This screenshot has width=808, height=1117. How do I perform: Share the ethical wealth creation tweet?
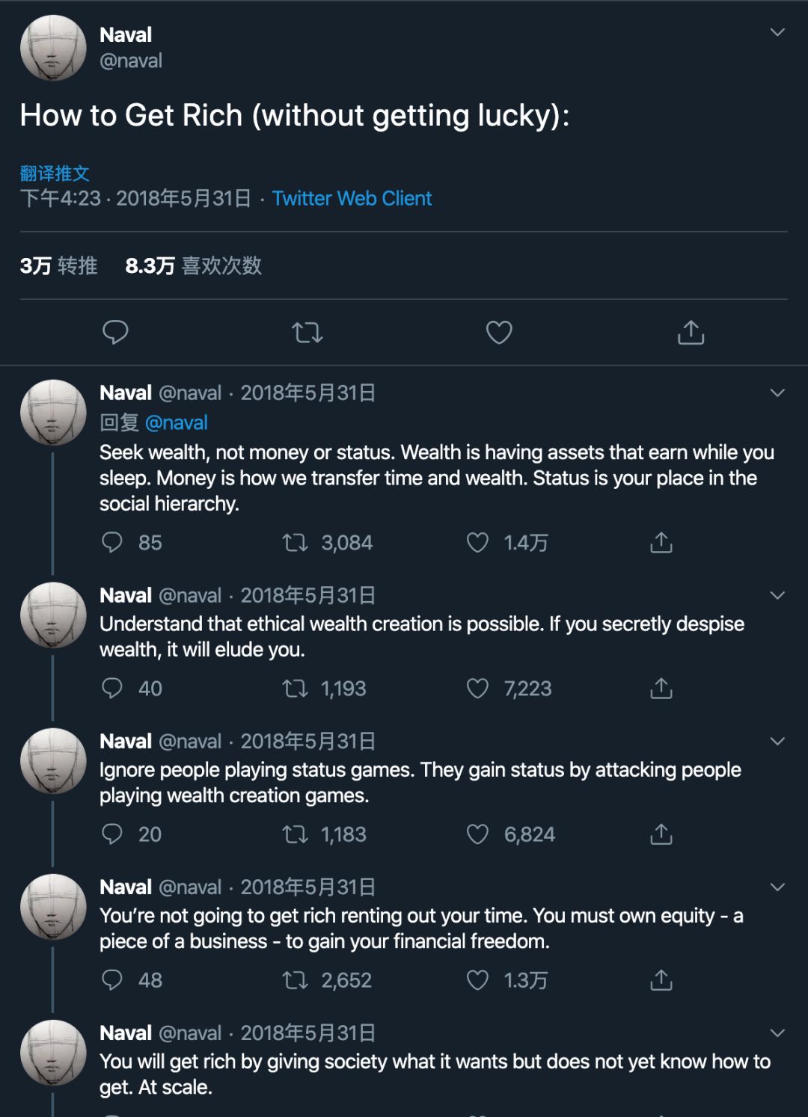coord(661,689)
